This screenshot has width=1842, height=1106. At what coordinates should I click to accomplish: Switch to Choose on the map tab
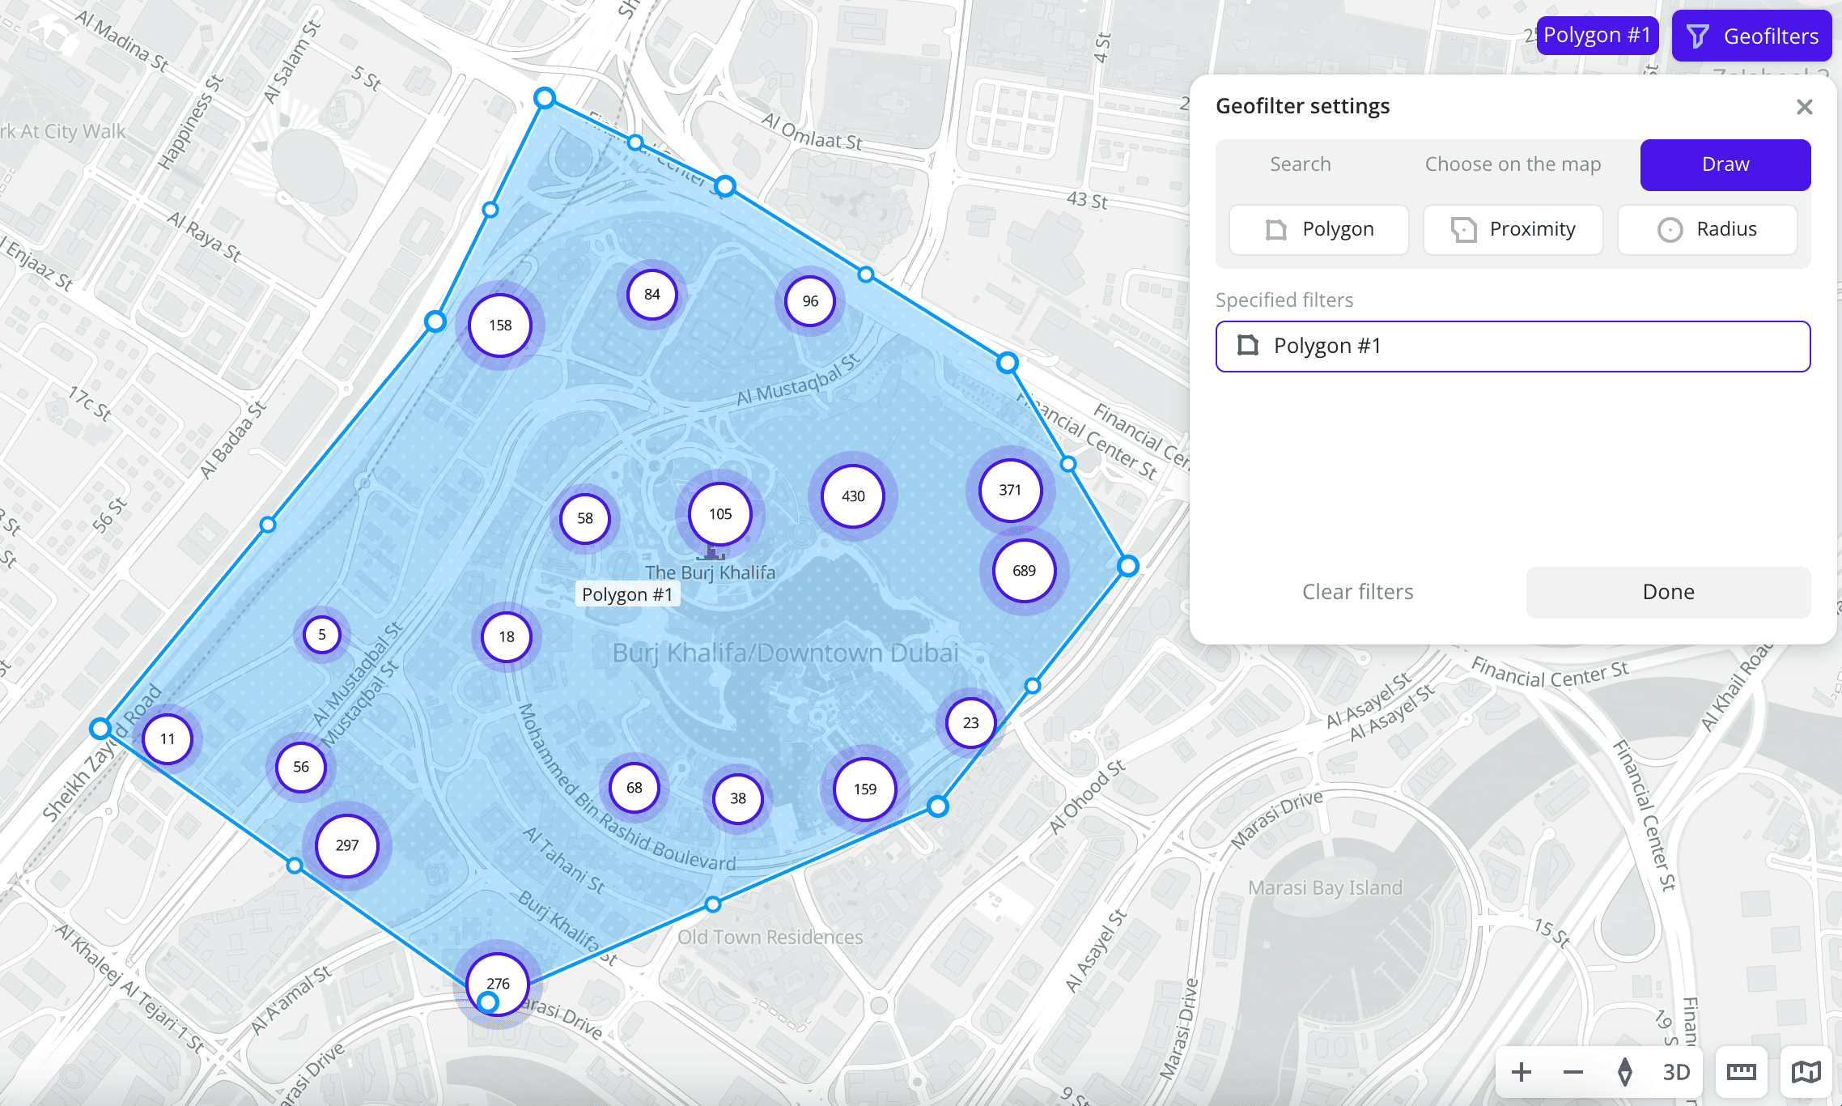point(1513,164)
